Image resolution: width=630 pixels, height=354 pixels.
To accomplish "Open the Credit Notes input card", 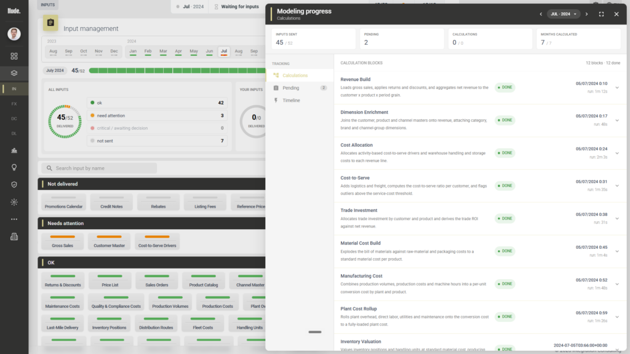I will point(111,202).
